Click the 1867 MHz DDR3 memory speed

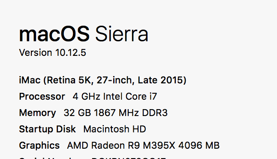pyautogui.click(x=131, y=113)
